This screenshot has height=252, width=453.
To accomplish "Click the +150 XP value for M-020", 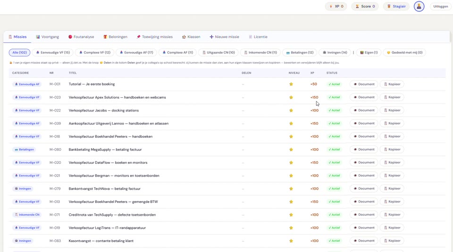I will [x=314, y=163].
